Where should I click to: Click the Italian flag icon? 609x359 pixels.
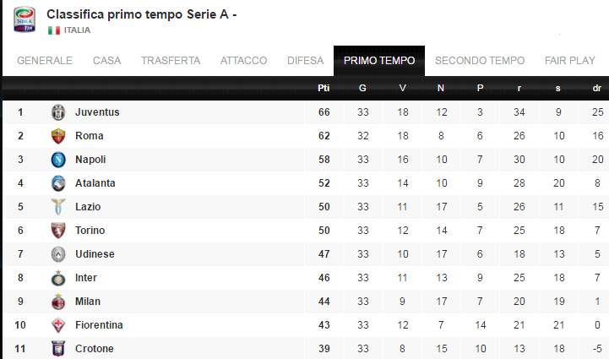pos(54,30)
